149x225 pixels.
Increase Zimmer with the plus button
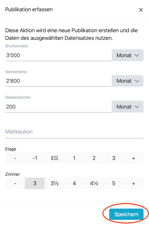pyautogui.click(x=134, y=183)
